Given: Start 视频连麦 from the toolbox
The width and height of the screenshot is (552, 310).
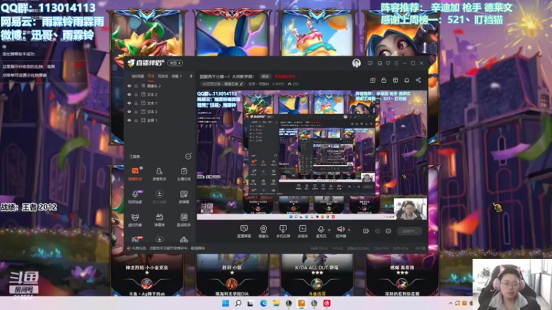Looking at the screenshot, I should pyautogui.click(x=135, y=197).
